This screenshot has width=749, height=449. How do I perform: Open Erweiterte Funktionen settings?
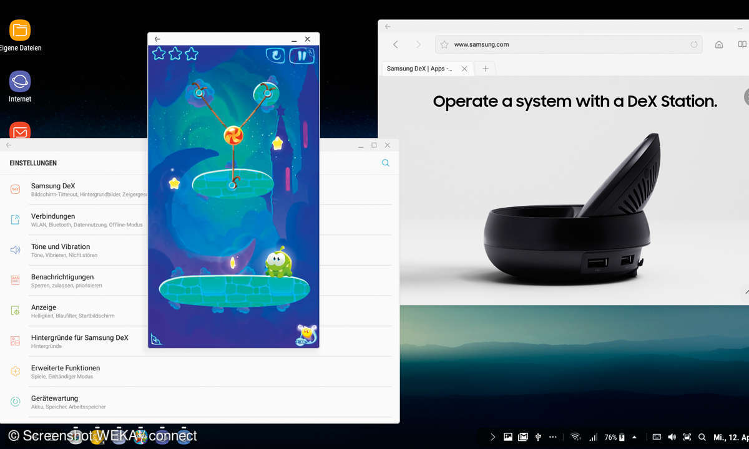tap(196, 372)
